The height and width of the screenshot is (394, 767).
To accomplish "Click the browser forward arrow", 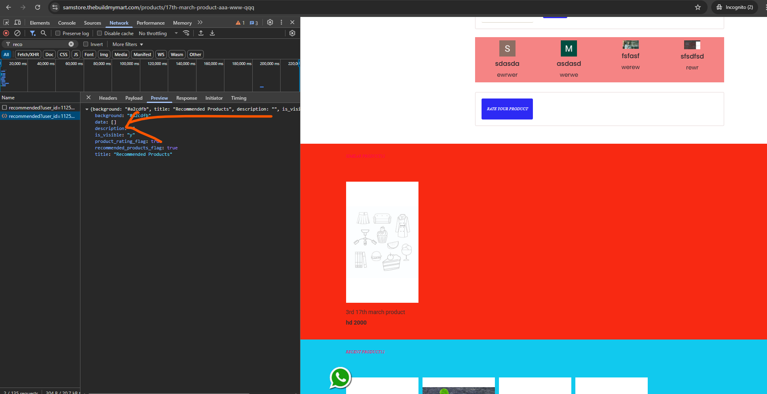I will (23, 7).
